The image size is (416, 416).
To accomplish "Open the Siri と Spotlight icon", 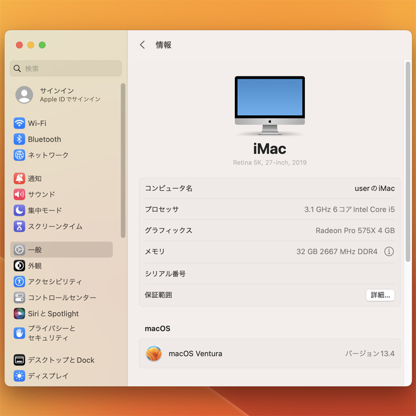I will [x=19, y=313].
